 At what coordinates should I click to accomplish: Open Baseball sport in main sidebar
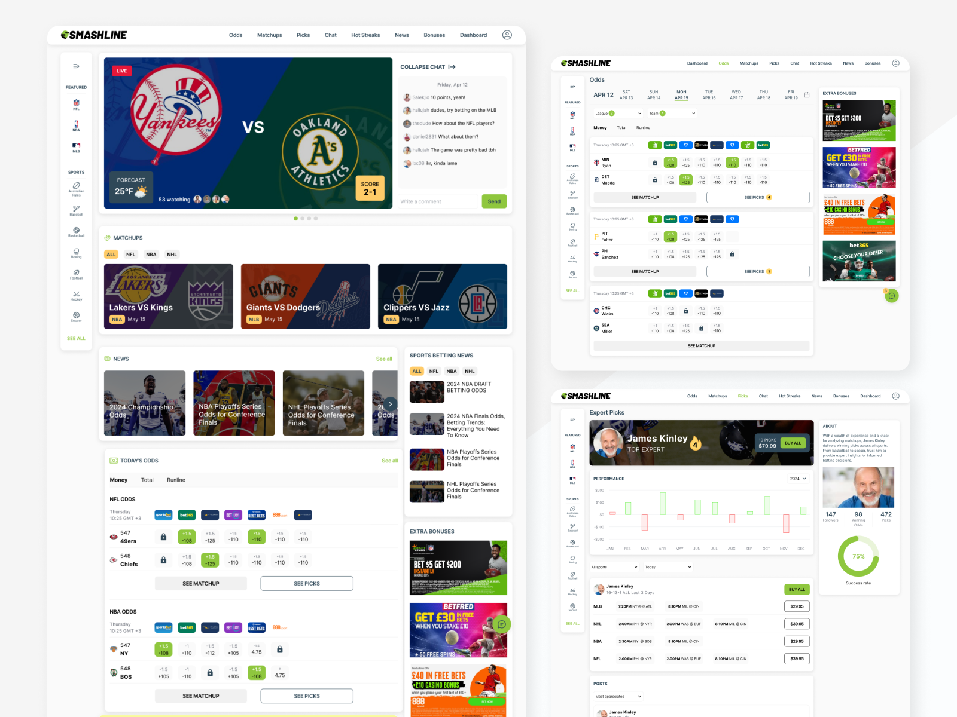76,210
